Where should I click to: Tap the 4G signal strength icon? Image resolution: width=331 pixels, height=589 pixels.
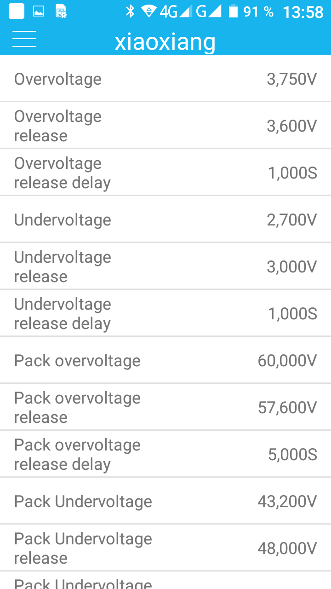[x=175, y=12]
